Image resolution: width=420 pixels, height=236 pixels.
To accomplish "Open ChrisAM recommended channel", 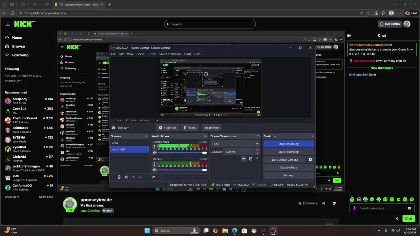I will [x=29, y=158].
